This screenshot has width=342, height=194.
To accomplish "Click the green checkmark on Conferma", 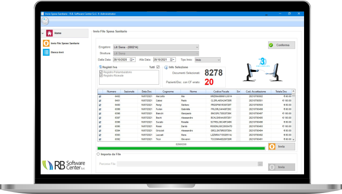I will point(271,45).
